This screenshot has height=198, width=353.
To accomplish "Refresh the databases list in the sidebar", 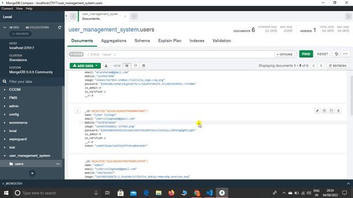I will tap(60, 28).
